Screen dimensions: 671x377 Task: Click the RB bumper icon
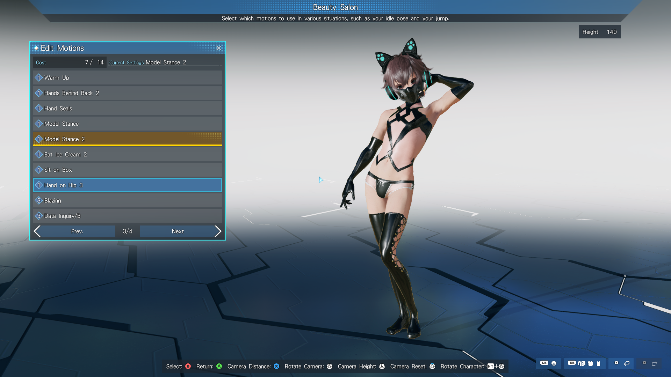click(572, 363)
